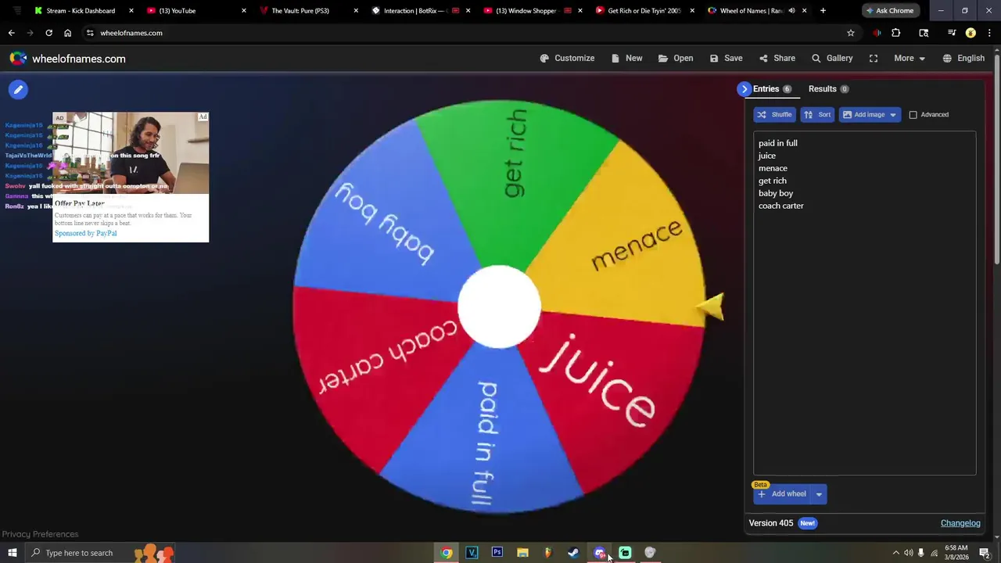Viewport: 1001px width, 563px height.
Task: Go back to the previous page
Action: 11,33
